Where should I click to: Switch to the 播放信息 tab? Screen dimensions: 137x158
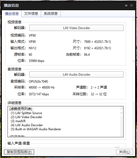tap(12, 14)
